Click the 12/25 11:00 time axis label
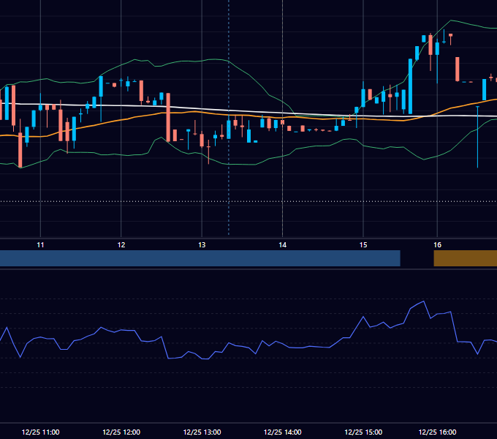 point(40,432)
